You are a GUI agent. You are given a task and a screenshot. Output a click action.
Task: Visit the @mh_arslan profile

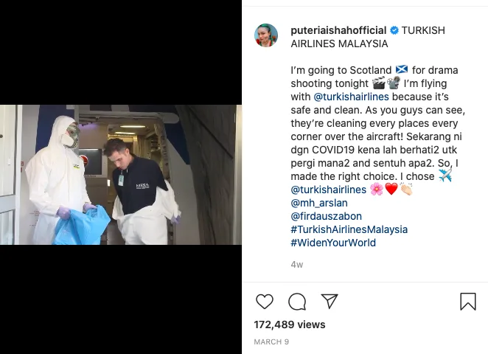pyautogui.click(x=319, y=203)
